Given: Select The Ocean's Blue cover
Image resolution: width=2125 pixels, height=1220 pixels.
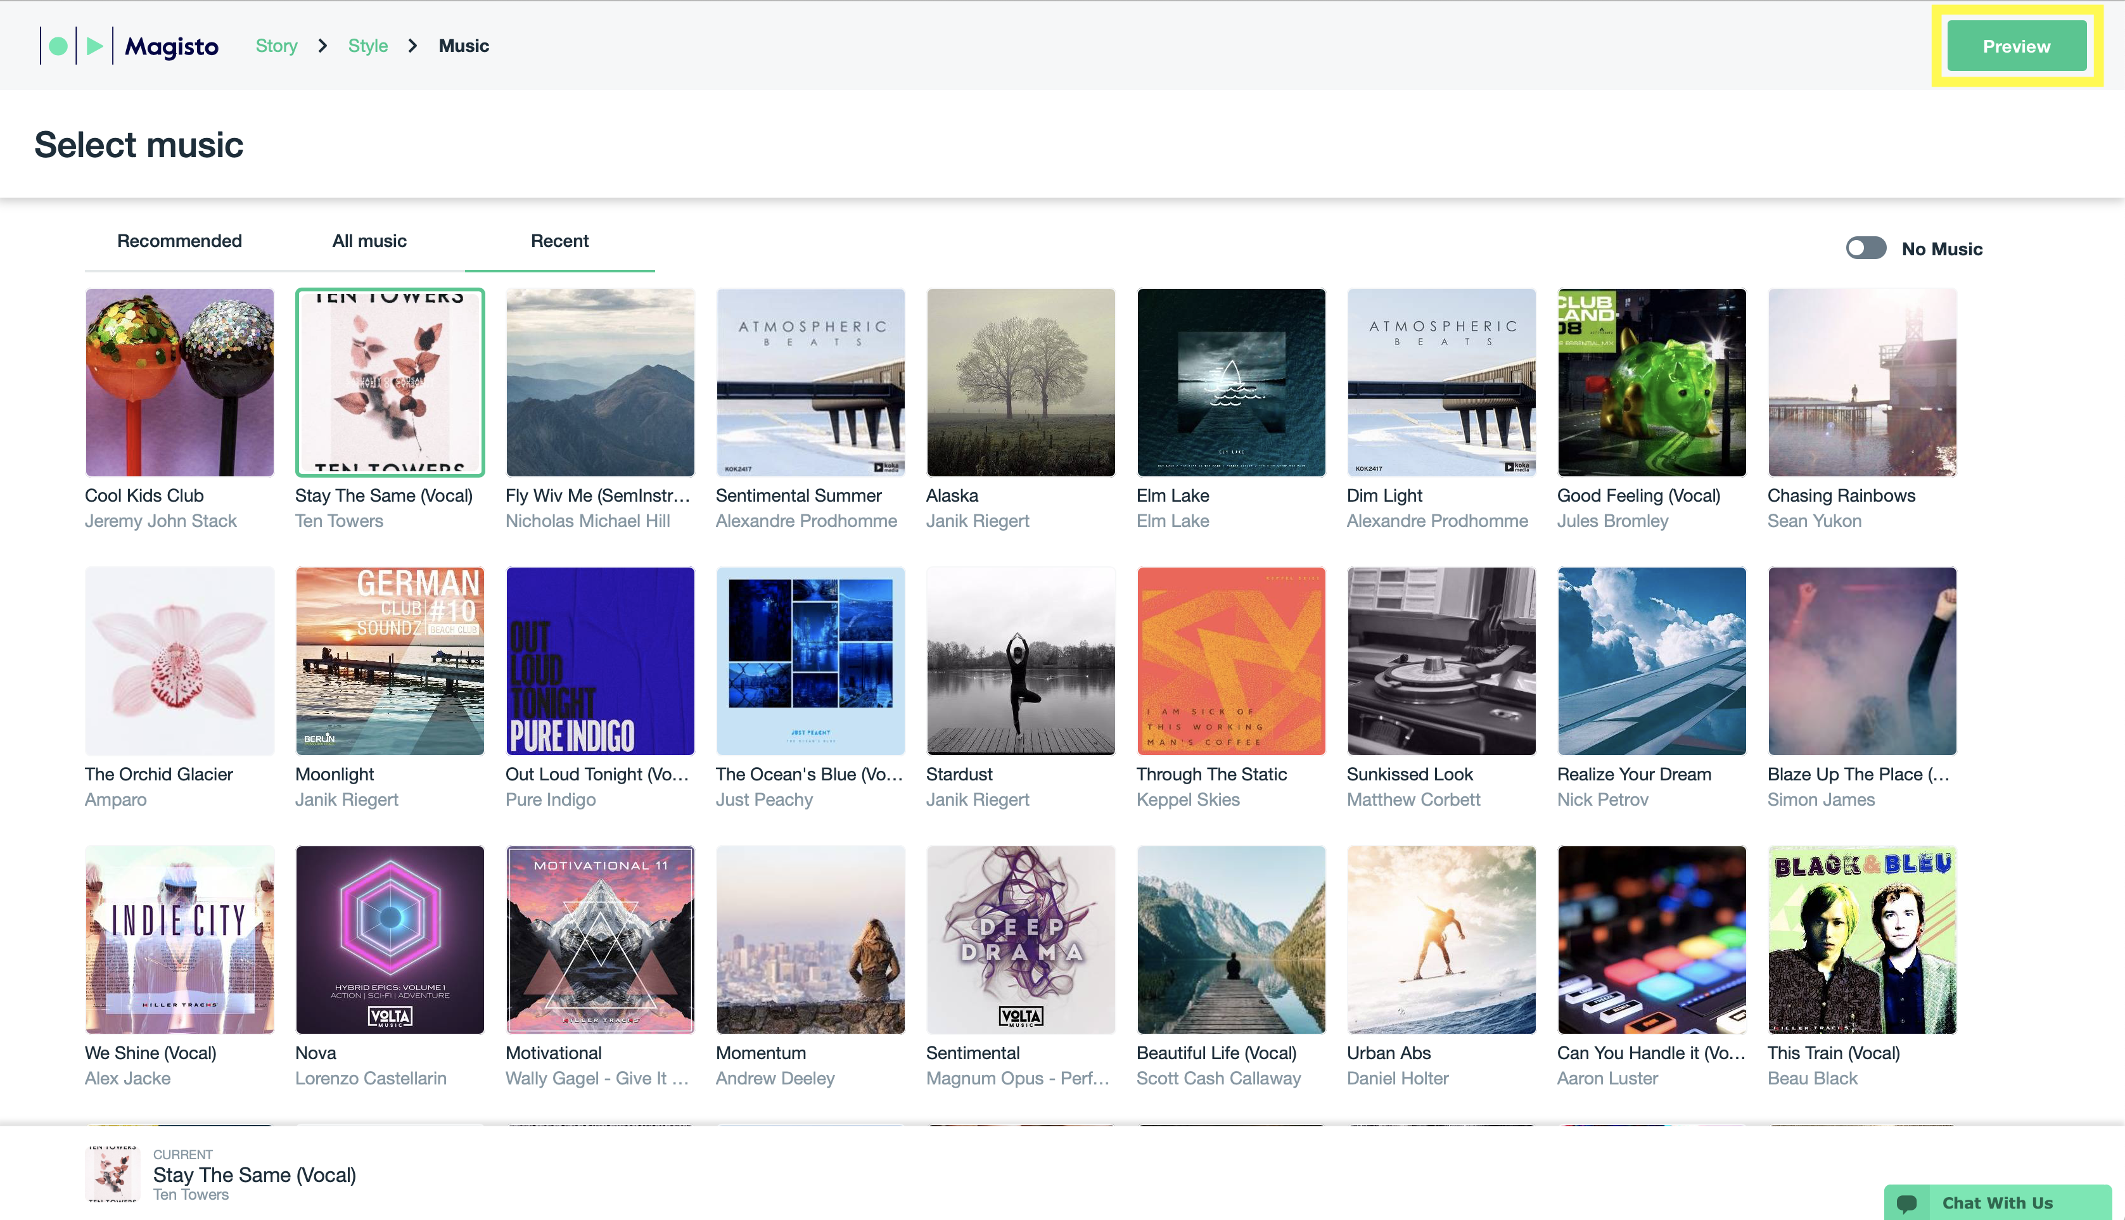Looking at the screenshot, I should [810, 661].
